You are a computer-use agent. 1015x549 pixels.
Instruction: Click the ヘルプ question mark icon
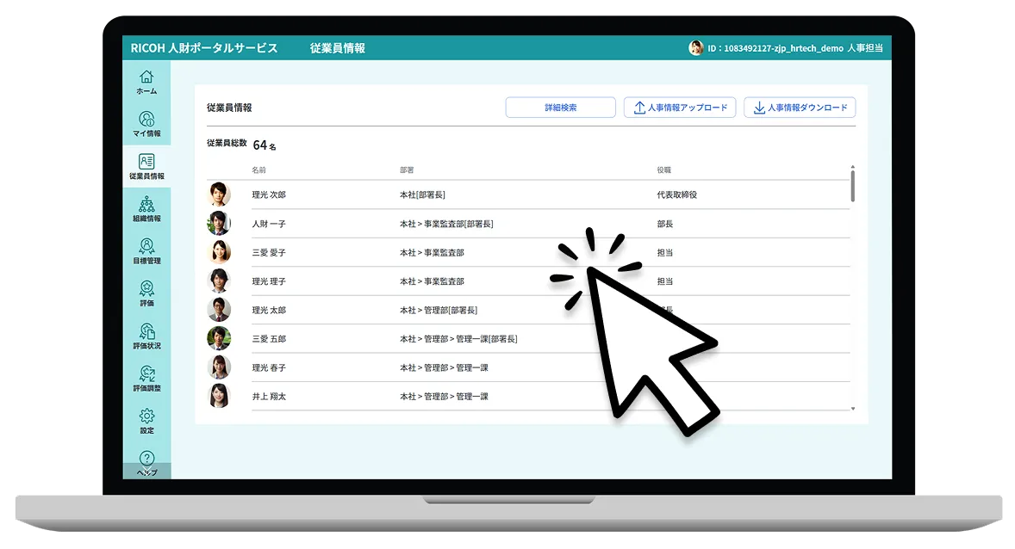(x=146, y=460)
